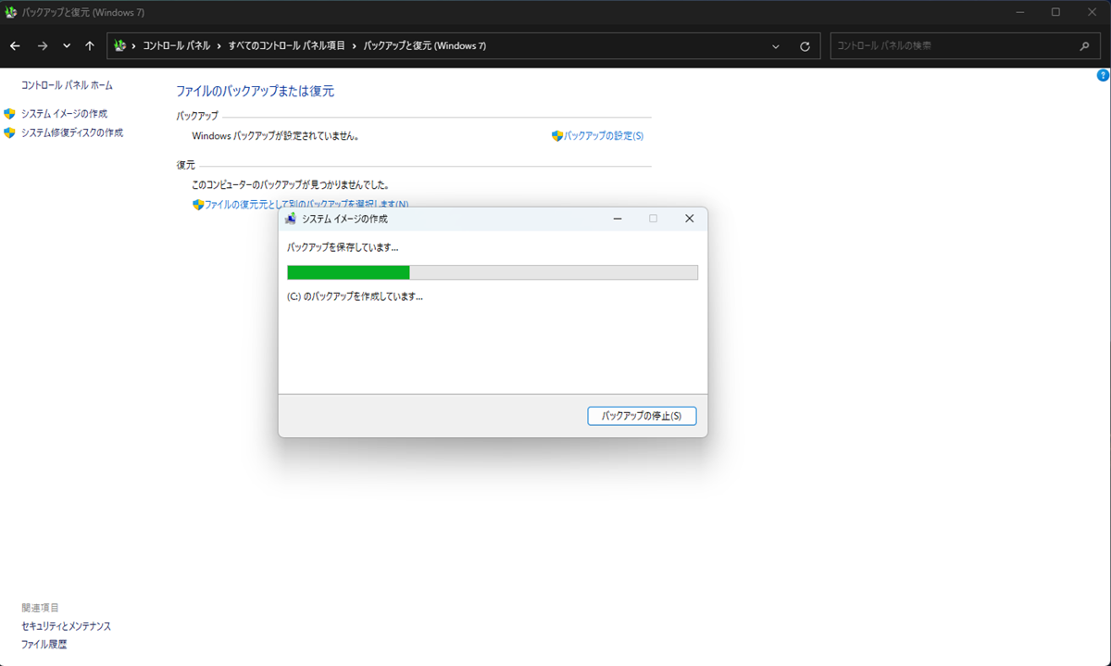Click shield icon beside システム修復ディスクの作成
Screen dimensions: 1111x666
click(x=10, y=132)
